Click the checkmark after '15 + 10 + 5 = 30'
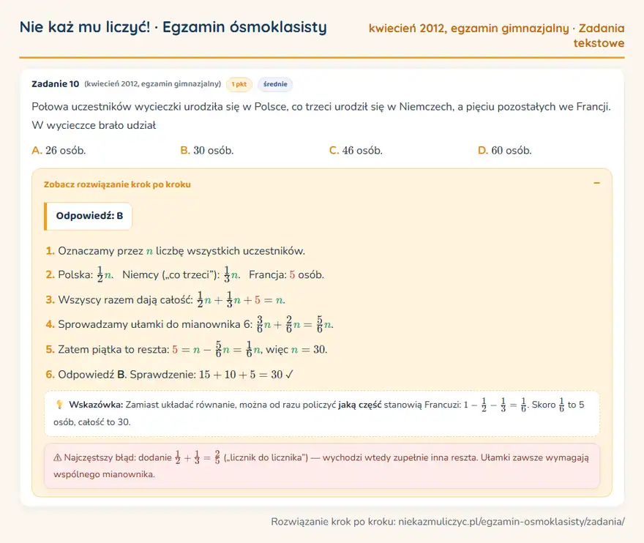This screenshot has width=644, height=543. click(x=290, y=375)
